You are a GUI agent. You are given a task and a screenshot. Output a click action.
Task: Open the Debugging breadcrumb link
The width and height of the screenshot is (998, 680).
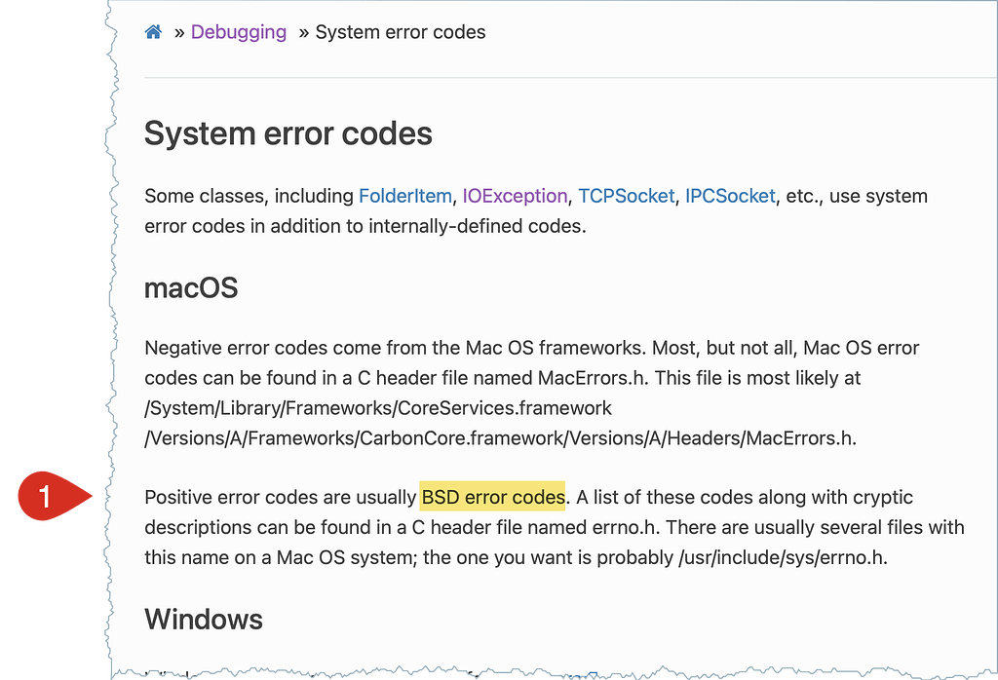tap(239, 32)
